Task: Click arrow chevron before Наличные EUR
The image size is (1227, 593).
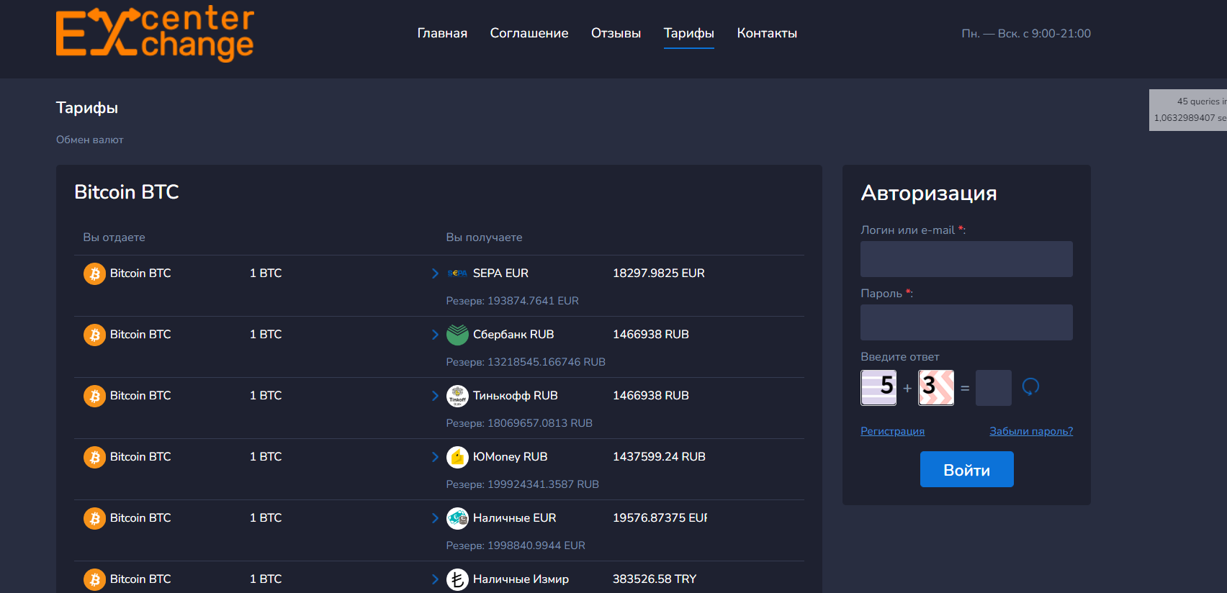Action: (x=435, y=518)
